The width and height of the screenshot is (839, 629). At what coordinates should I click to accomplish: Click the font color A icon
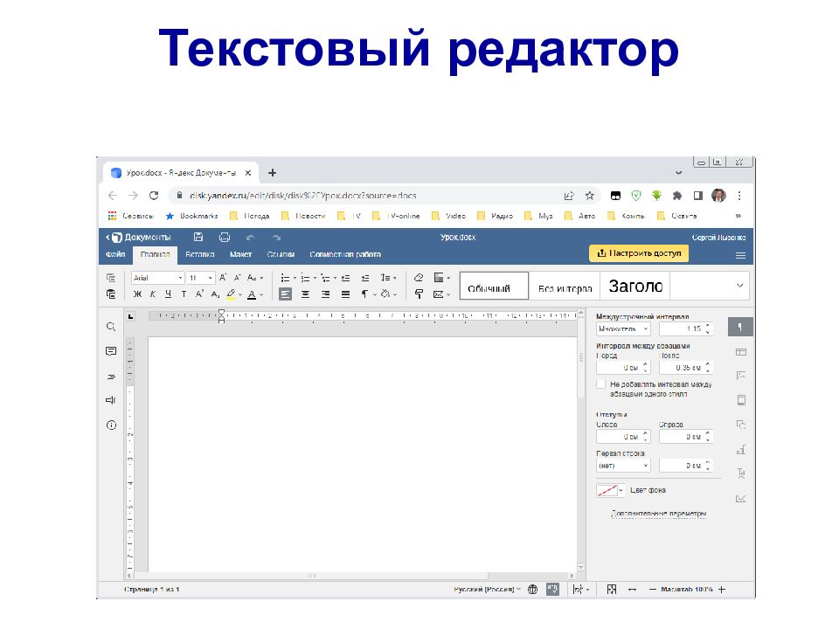pos(252,294)
